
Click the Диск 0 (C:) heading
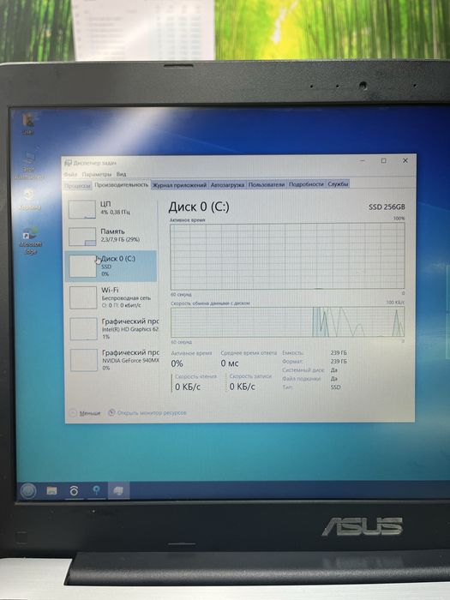click(x=199, y=207)
